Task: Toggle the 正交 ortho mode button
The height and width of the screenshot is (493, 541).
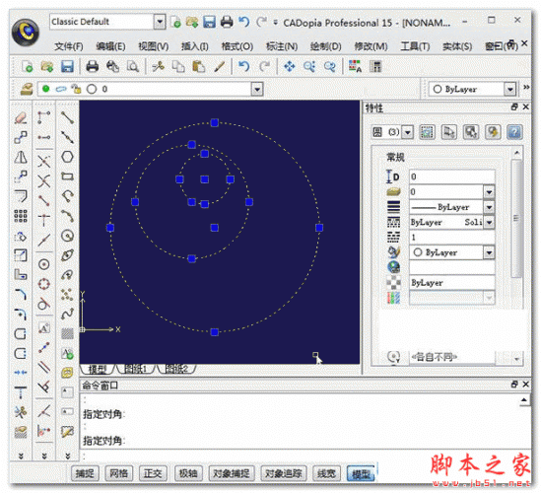Action: click(x=153, y=473)
